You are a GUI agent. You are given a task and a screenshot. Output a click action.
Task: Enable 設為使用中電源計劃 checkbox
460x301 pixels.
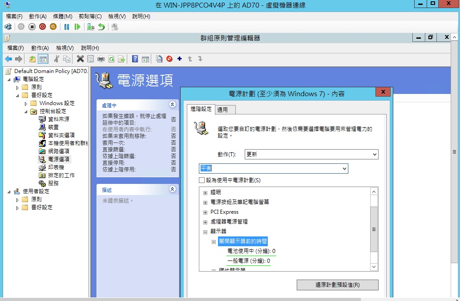pyautogui.click(x=202, y=180)
